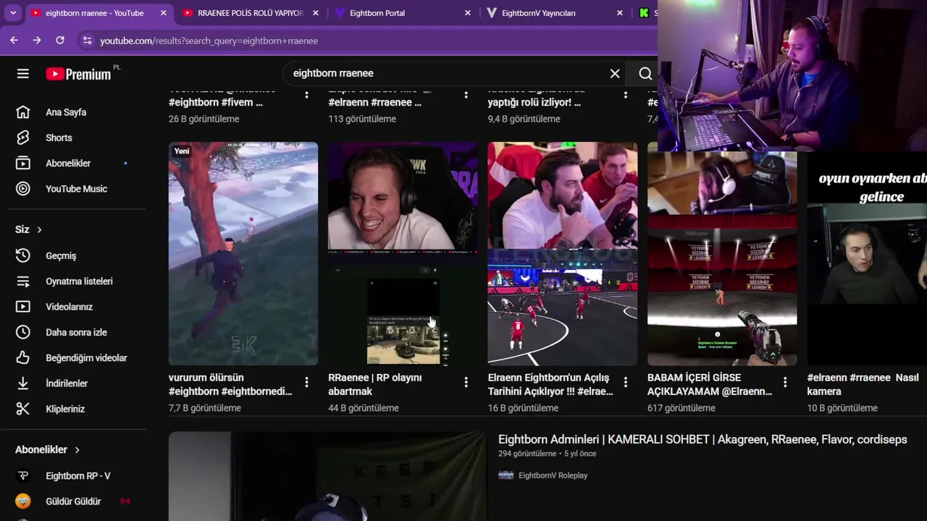
Task: Open more options for 'vururum ölürsün' short
Action: 306,382
